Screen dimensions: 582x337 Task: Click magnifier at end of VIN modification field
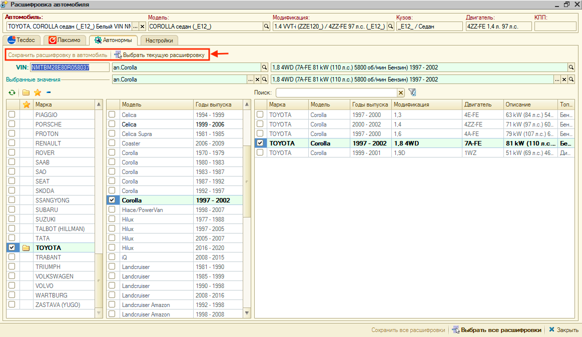coord(571,67)
